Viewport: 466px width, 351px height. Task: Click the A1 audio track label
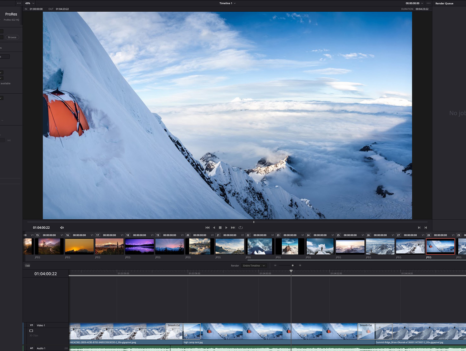[x=31, y=348]
